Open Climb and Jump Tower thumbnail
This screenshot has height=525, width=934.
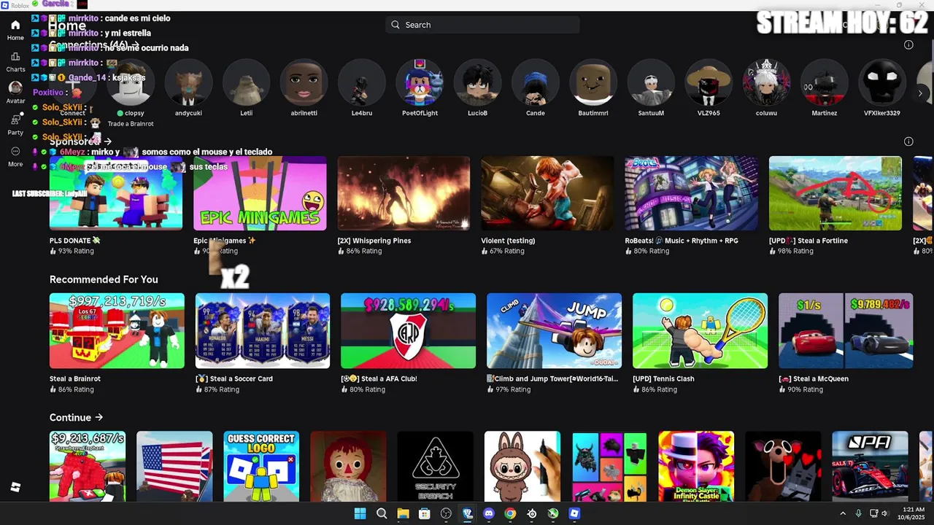(554, 331)
